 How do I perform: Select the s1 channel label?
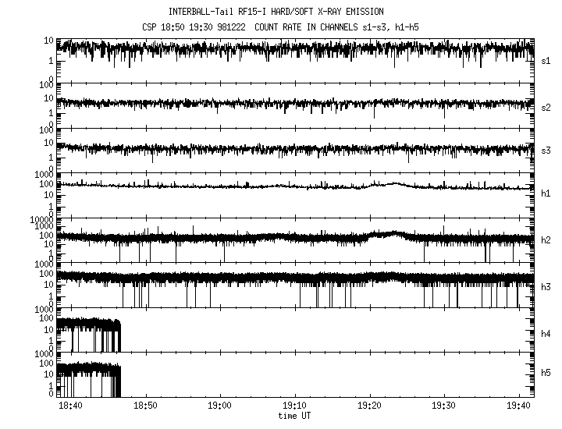[x=546, y=60]
